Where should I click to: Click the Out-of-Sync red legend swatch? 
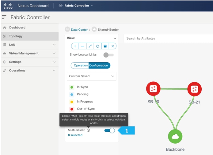point(72,109)
